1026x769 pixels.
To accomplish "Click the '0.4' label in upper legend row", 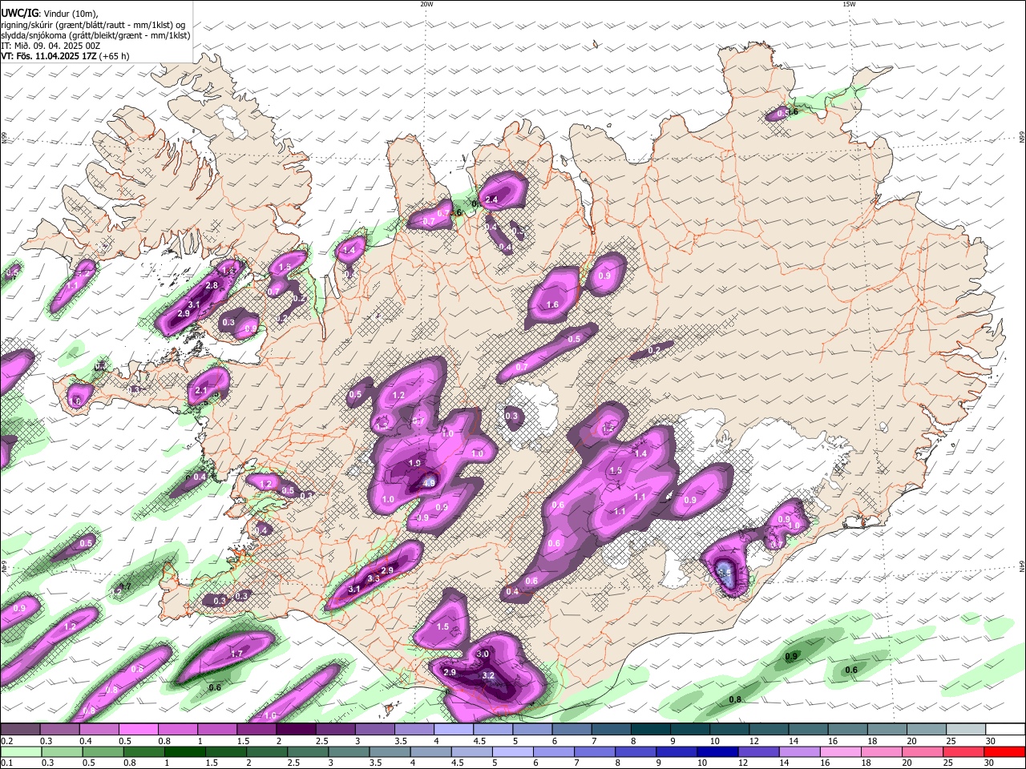I will 86,741.
